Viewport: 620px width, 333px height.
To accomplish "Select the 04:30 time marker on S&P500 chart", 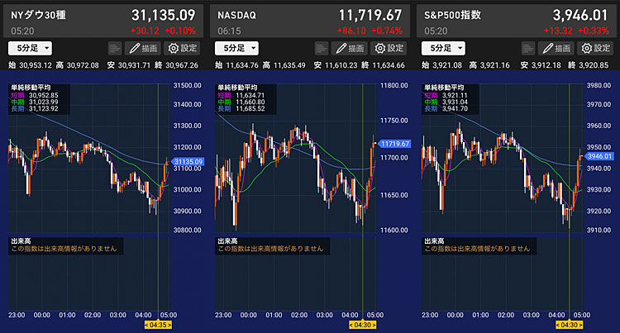I will point(569,325).
